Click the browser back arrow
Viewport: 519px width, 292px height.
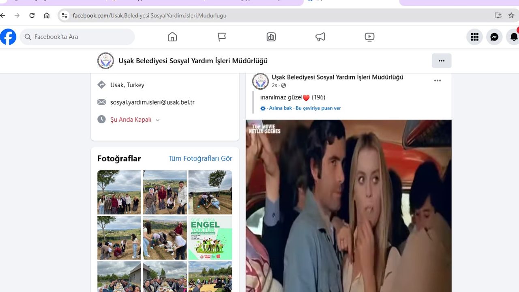(x=3, y=15)
